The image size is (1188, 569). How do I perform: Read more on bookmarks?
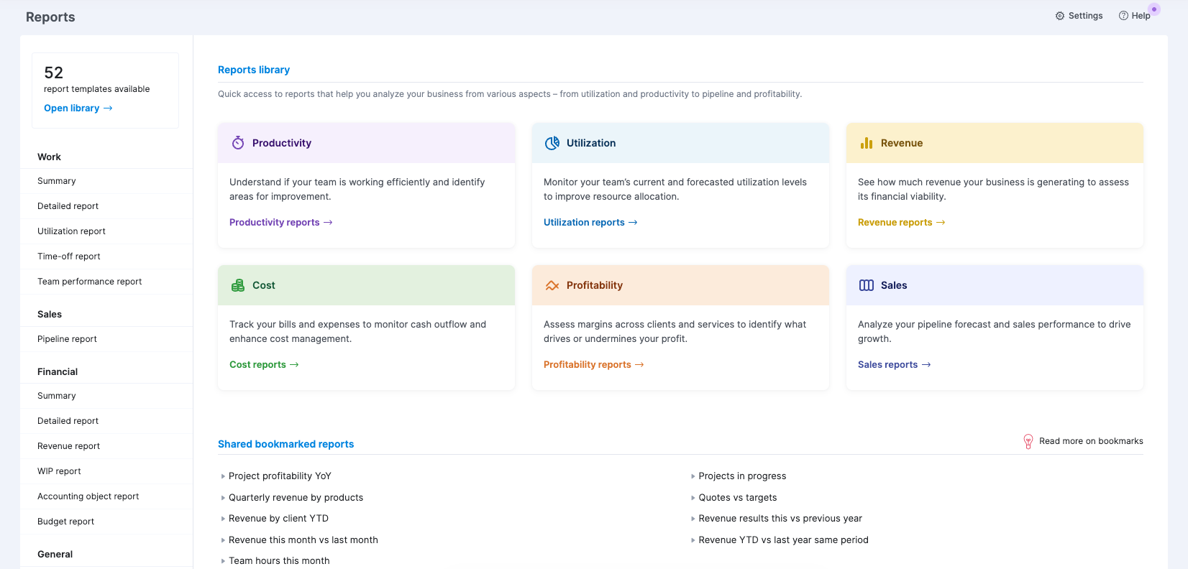coord(1090,441)
